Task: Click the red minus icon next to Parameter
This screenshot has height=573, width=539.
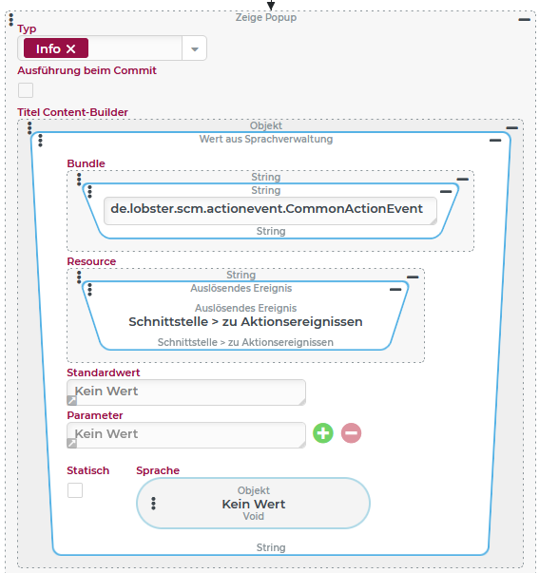Action: point(351,433)
